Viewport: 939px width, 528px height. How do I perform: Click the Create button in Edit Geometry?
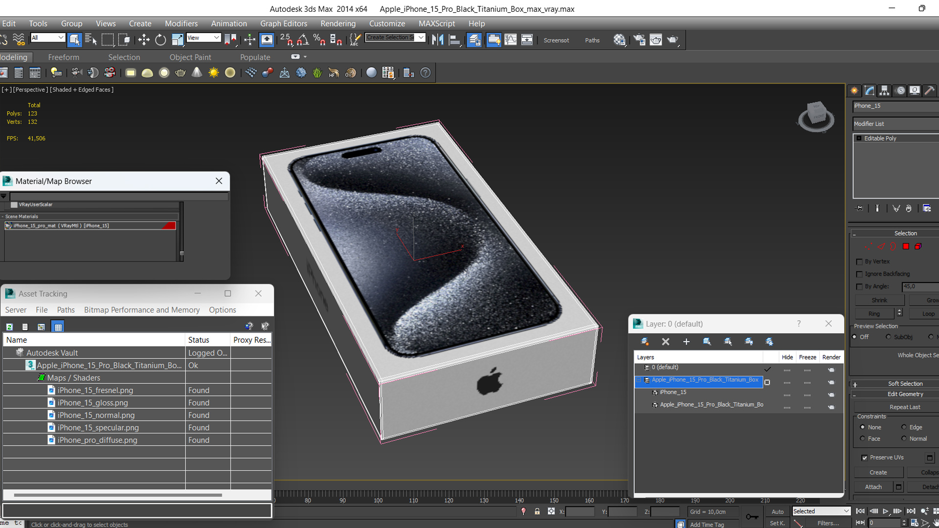878,472
